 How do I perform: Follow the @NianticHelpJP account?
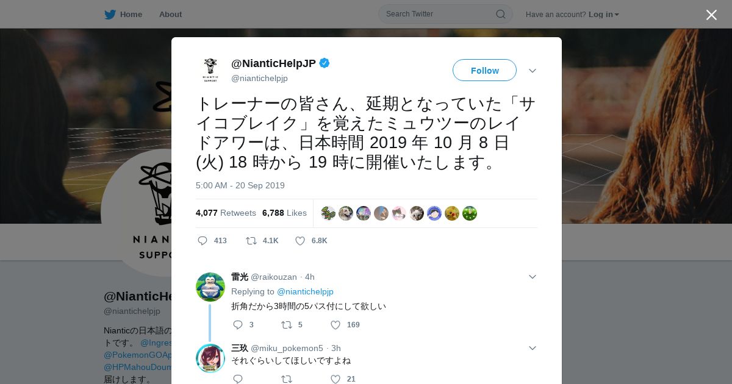pos(484,70)
